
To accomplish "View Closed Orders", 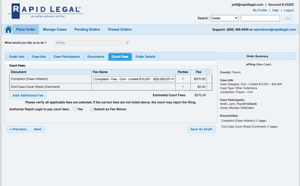I will point(120,29).
